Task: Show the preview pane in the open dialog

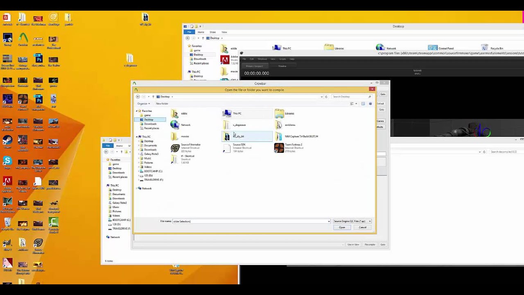Action: (363, 104)
